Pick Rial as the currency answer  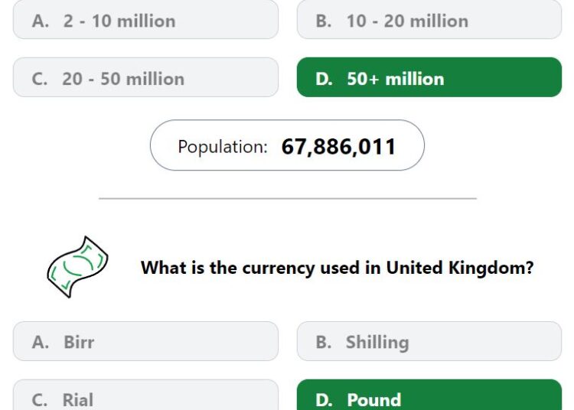point(145,395)
